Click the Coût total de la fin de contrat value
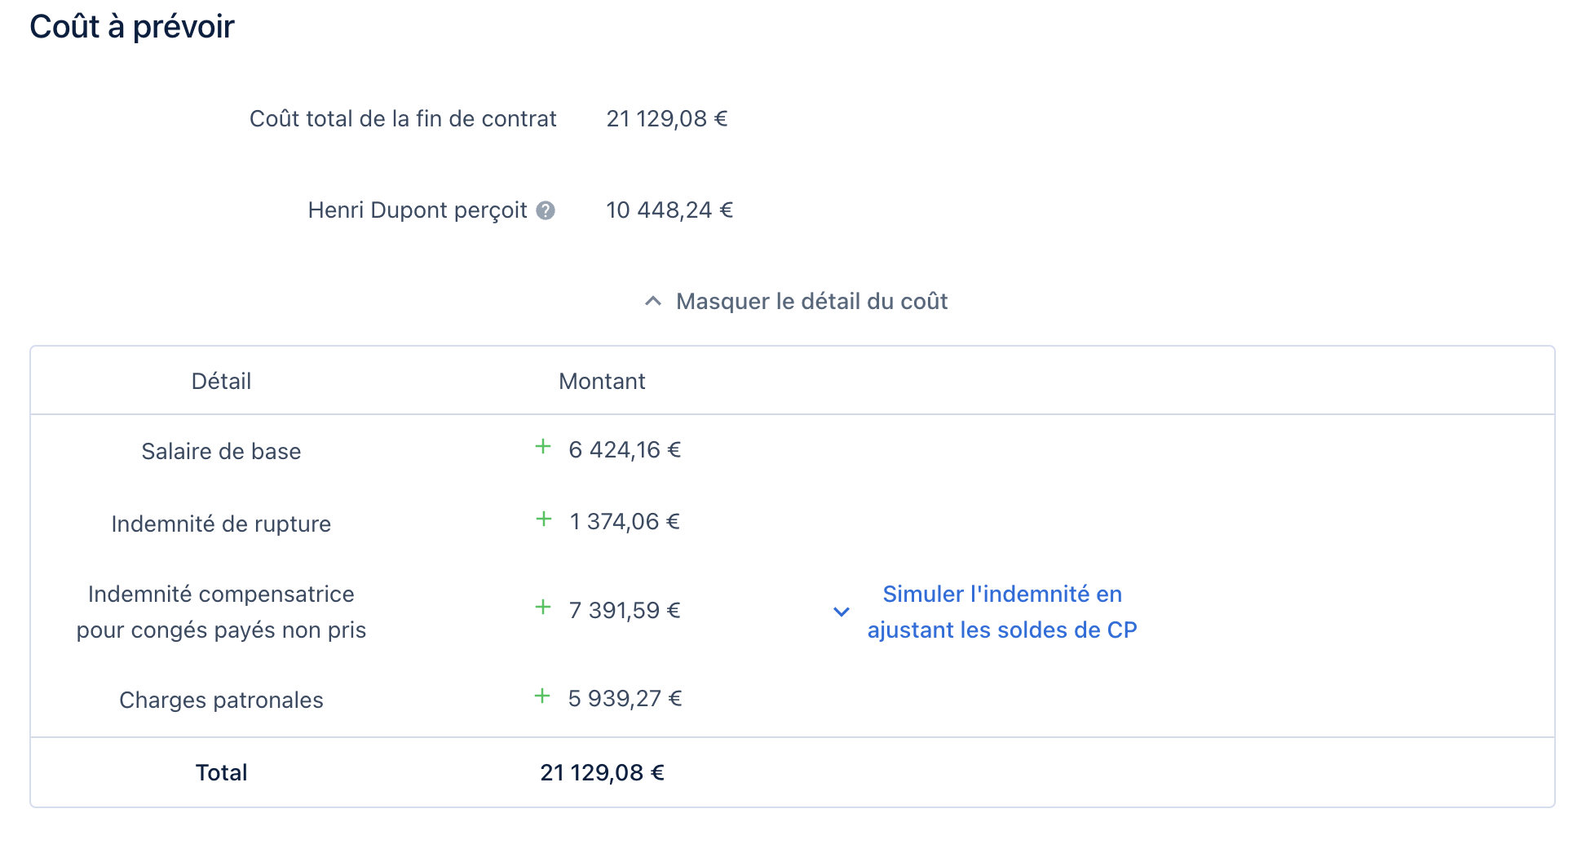1595x853 pixels. [x=666, y=118]
